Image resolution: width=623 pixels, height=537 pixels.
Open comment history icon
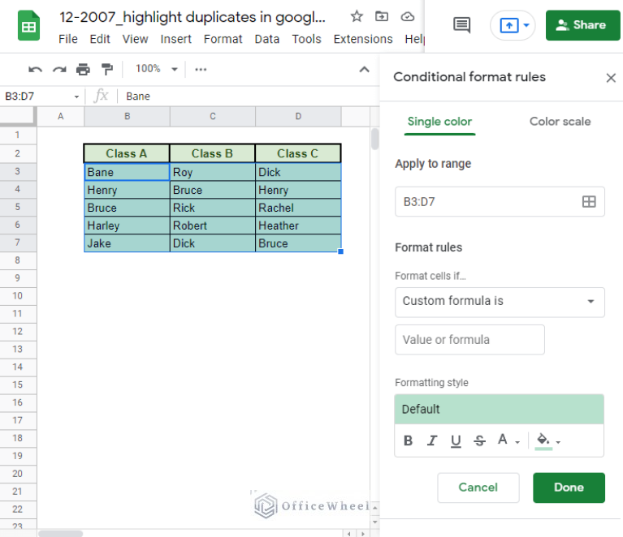pos(461,25)
